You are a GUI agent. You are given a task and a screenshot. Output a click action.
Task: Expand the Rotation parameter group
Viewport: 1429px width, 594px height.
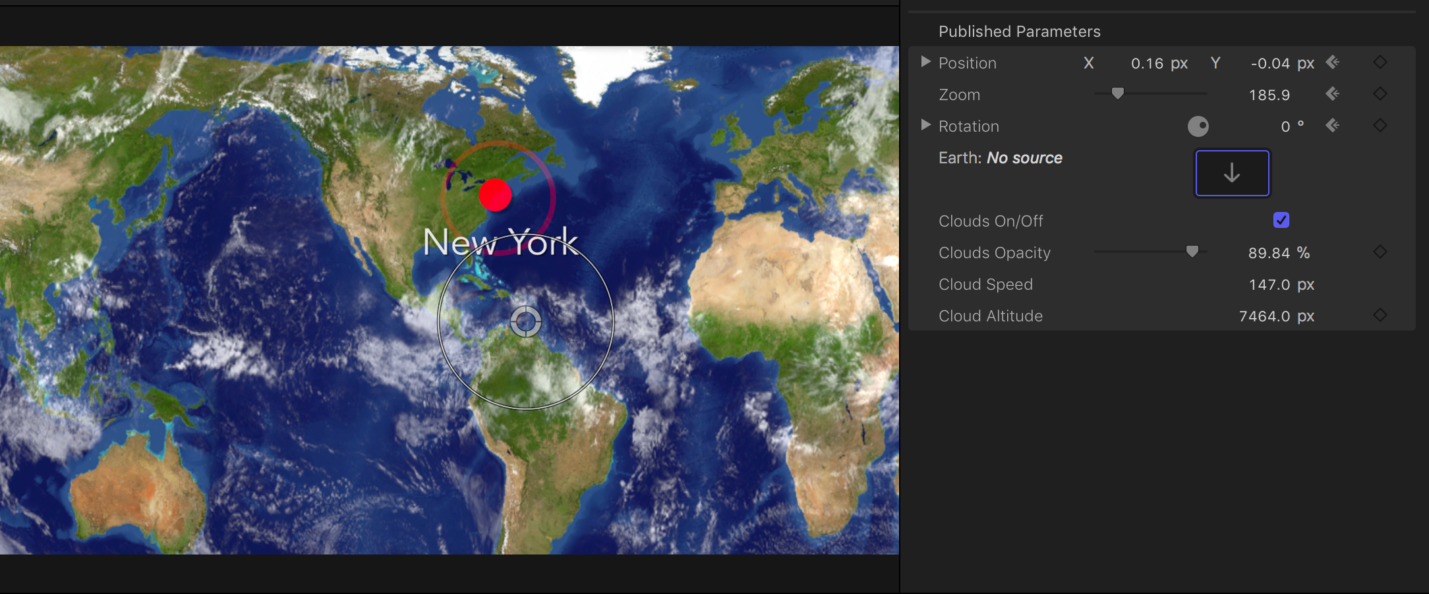925,125
